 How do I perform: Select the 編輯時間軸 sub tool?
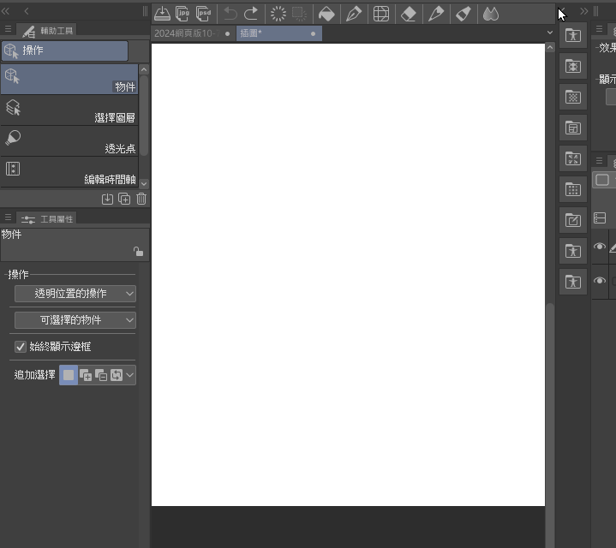coord(69,171)
